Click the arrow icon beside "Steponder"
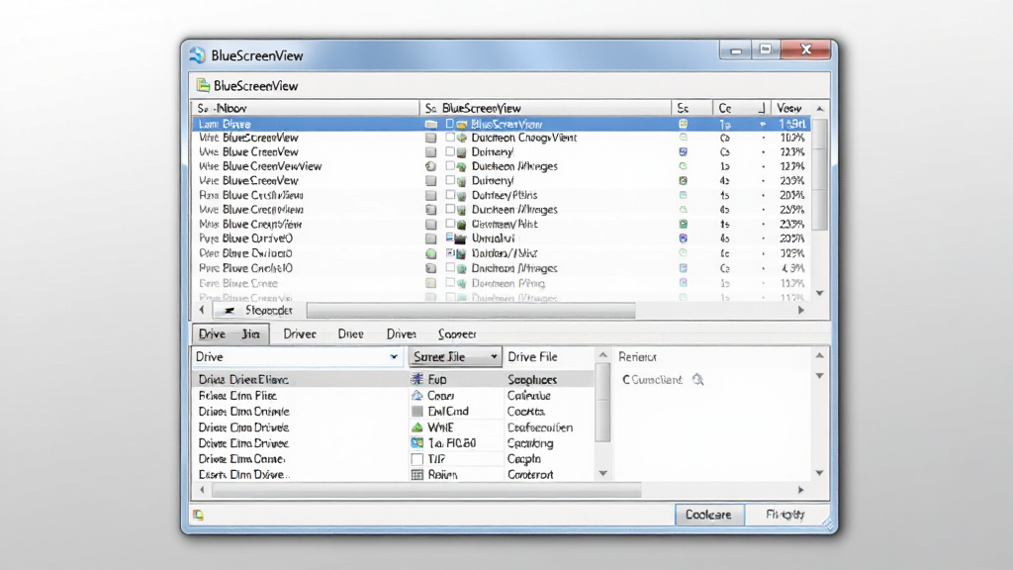 [x=230, y=311]
